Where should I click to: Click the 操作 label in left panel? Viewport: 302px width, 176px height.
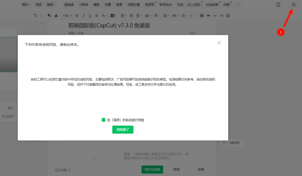click(x=11, y=108)
